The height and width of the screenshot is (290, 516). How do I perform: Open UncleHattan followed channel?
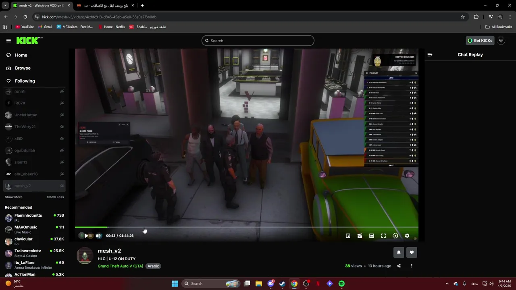tap(34, 115)
